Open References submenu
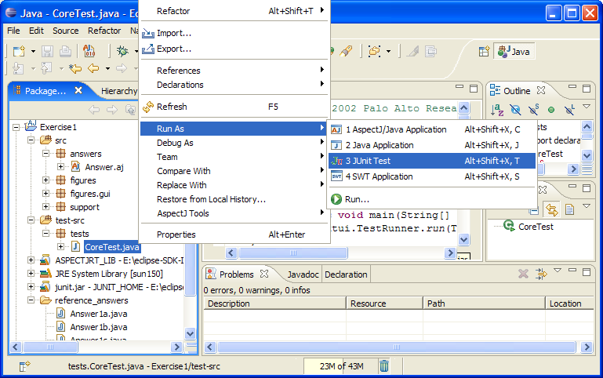Viewport: 603px width, 378px height. coord(234,71)
